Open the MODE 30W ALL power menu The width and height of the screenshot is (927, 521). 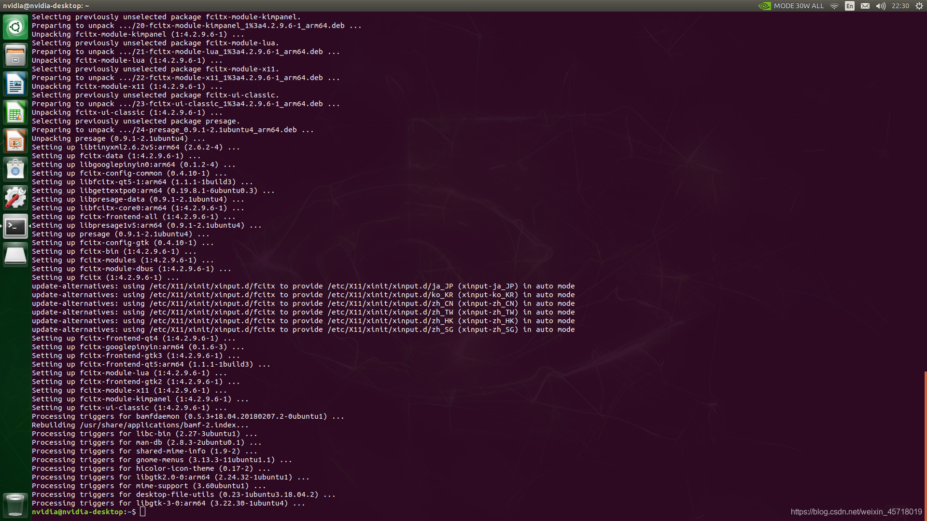[x=799, y=6]
